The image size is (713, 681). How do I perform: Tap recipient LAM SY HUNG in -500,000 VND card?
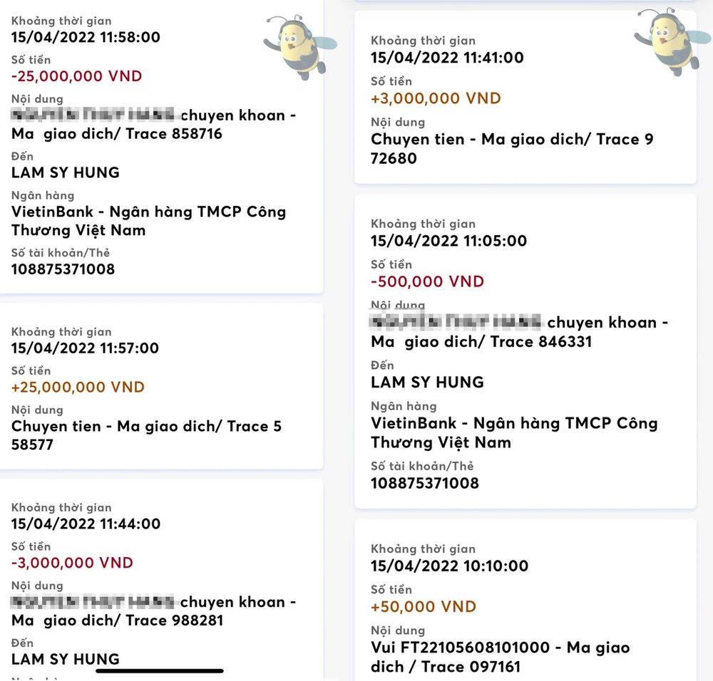click(427, 383)
